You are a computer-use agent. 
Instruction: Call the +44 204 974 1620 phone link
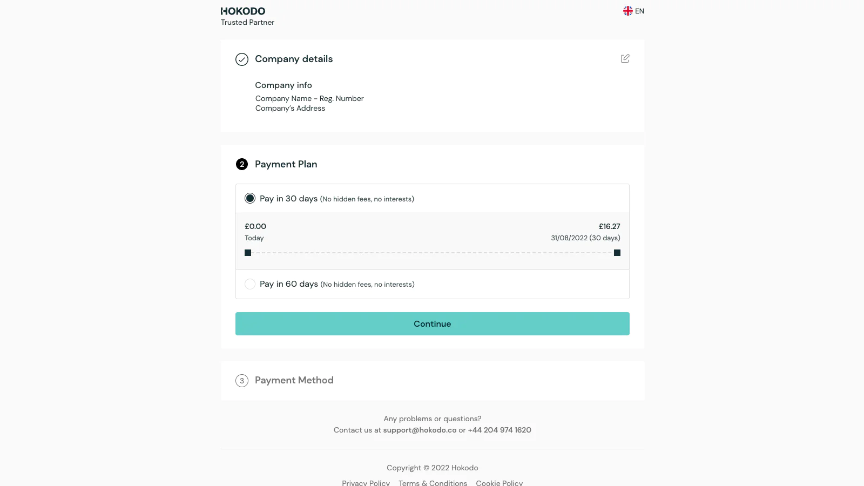pyautogui.click(x=500, y=430)
